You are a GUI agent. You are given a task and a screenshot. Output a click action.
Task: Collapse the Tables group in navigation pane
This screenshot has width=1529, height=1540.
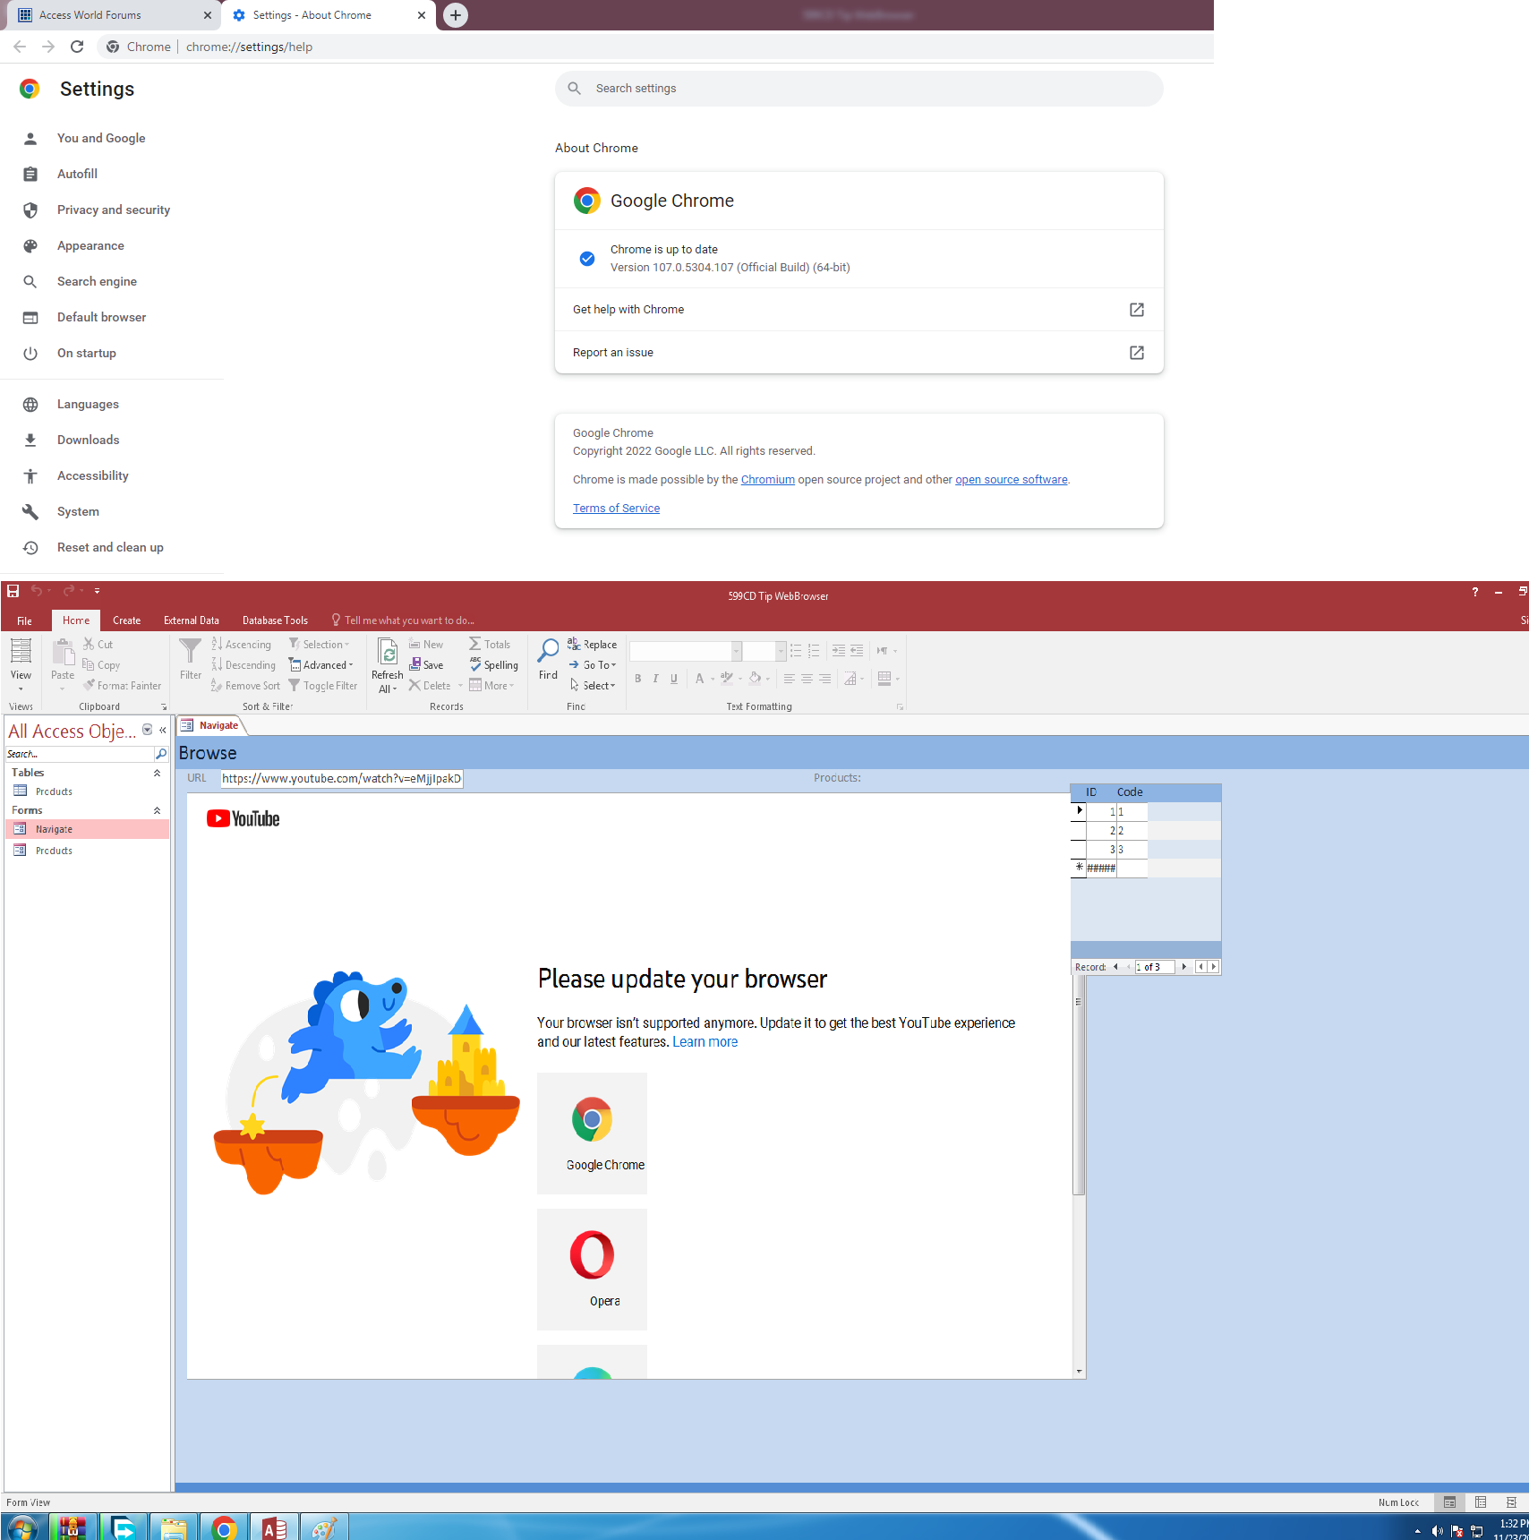pos(158,773)
